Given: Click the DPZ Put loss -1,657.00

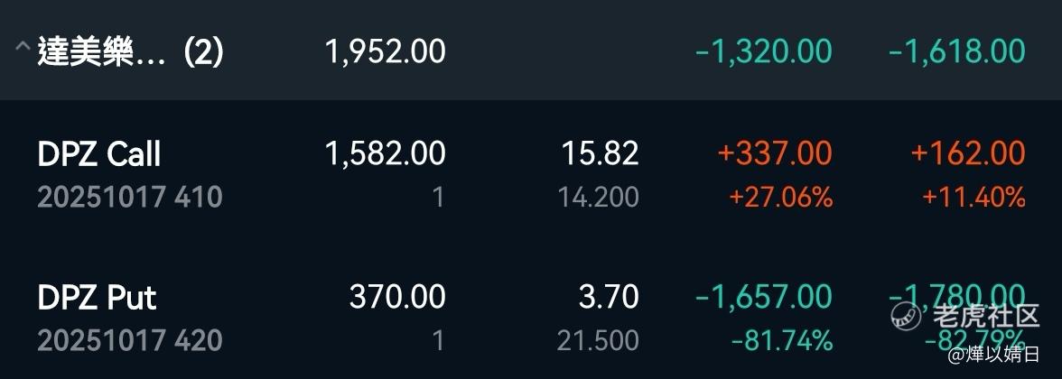Looking at the screenshot, I should (x=763, y=297).
